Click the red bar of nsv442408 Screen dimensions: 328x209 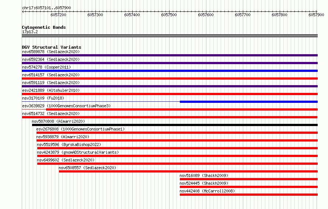(x=249, y=195)
